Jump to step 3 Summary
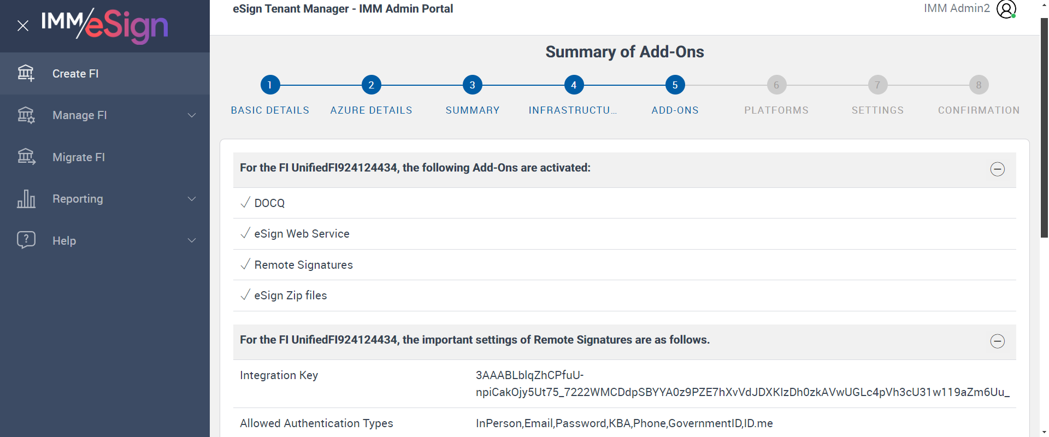 (472, 85)
